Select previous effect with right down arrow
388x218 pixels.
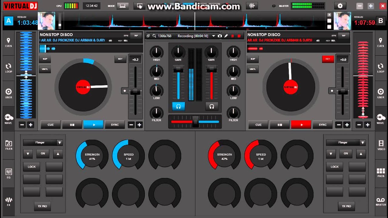tap(331, 154)
